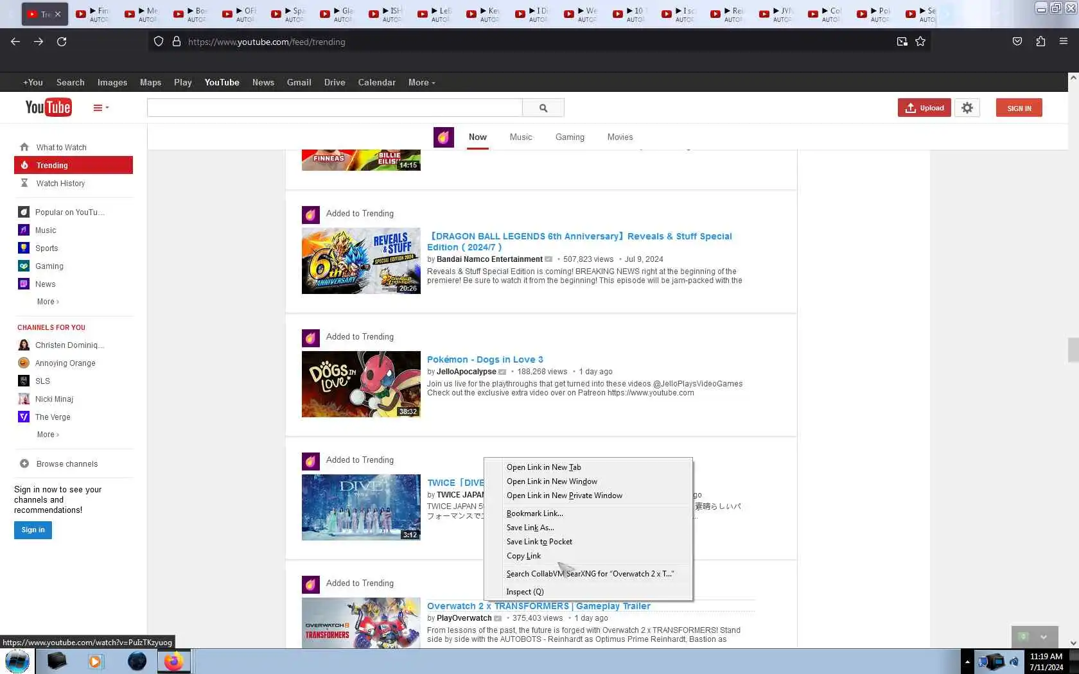Click the magnifier search button
1079x674 pixels.
(543, 108)
